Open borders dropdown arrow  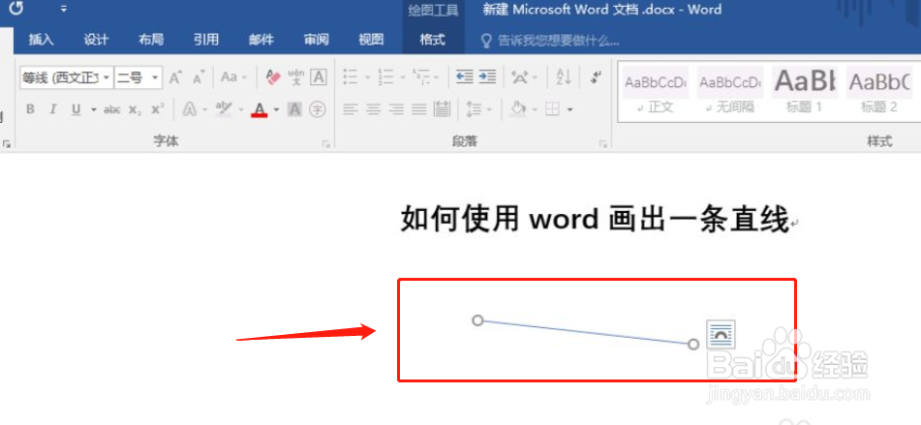[569, 109]
